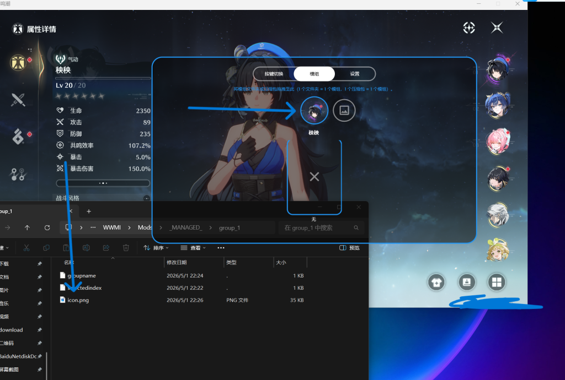The image size is (565, 380).
Task: Close the attribute details screen with X
Action: click(497, 28)
